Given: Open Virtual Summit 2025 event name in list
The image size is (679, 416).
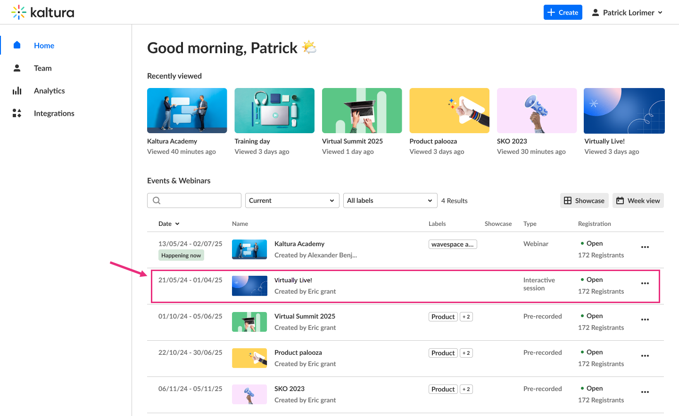Looking at the screenshot, I should coord(305,316).
